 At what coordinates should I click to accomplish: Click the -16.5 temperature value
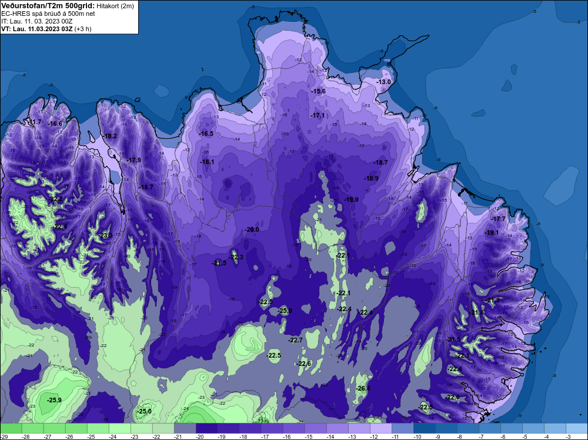point(206,134)
